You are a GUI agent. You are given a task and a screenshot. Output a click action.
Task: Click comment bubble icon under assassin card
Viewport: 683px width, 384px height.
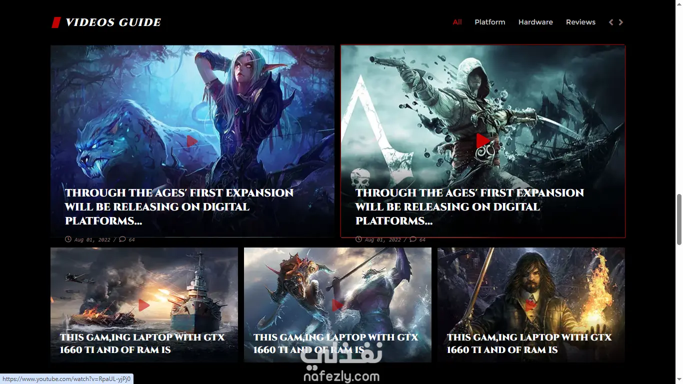tap(413, 239)
